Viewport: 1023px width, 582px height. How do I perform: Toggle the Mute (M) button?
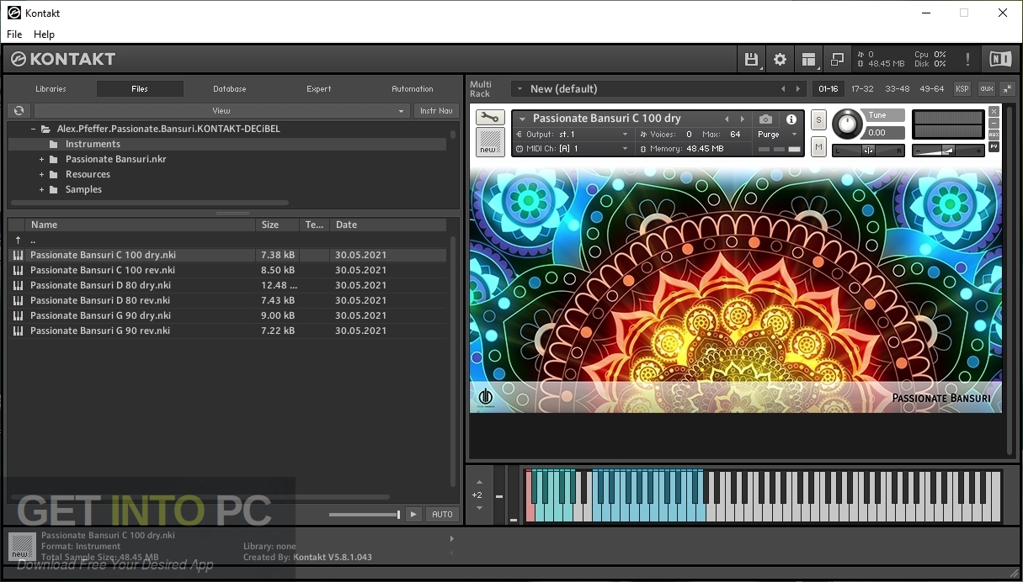(818, 147)
